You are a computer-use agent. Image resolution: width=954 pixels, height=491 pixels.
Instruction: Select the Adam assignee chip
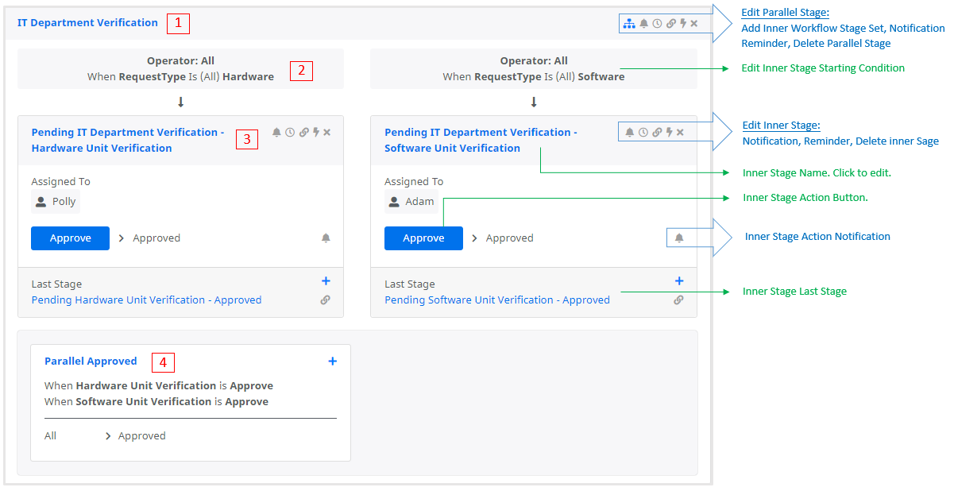click(x=411, y=202)
